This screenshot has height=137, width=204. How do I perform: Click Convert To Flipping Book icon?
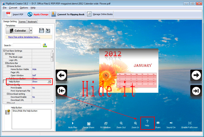[54, 14]
